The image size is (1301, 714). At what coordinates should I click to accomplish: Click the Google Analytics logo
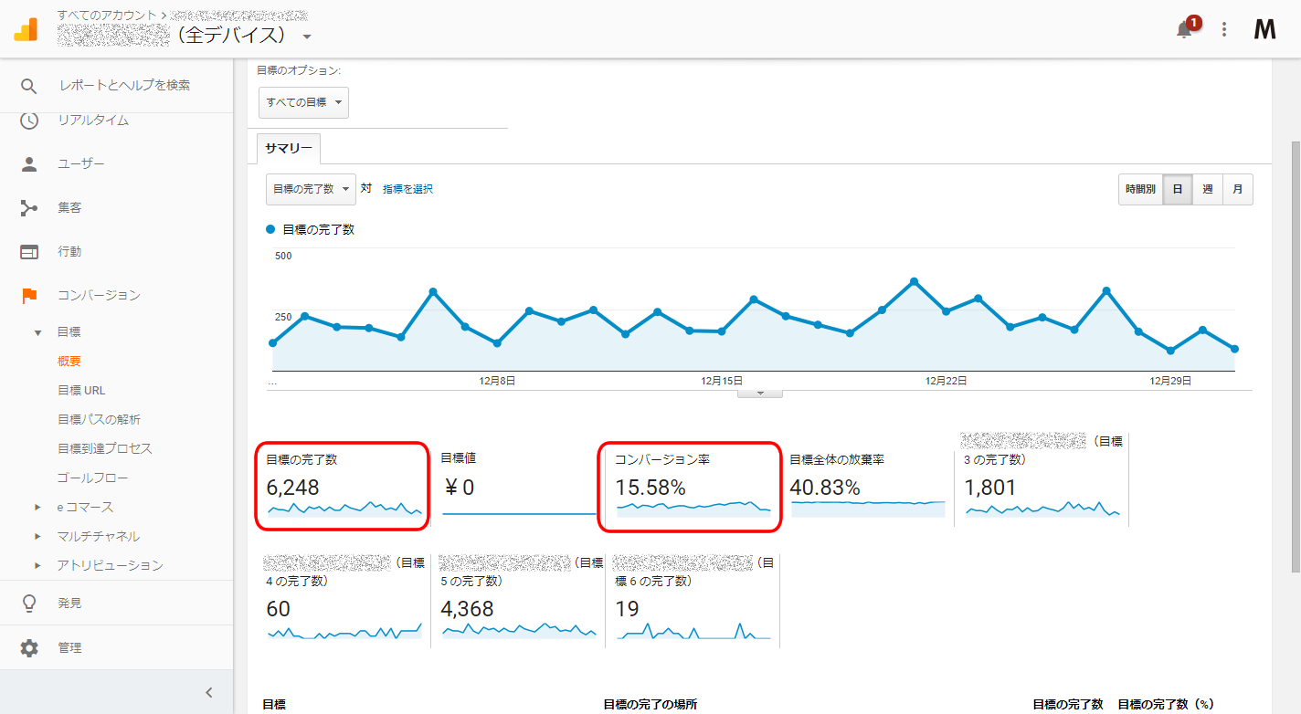(26, 29)
